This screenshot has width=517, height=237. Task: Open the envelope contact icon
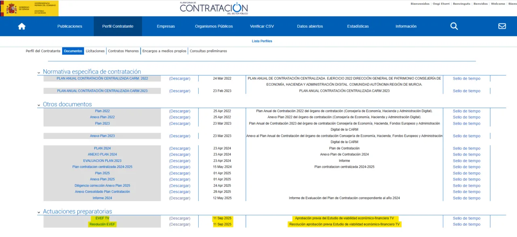[502, 26]
